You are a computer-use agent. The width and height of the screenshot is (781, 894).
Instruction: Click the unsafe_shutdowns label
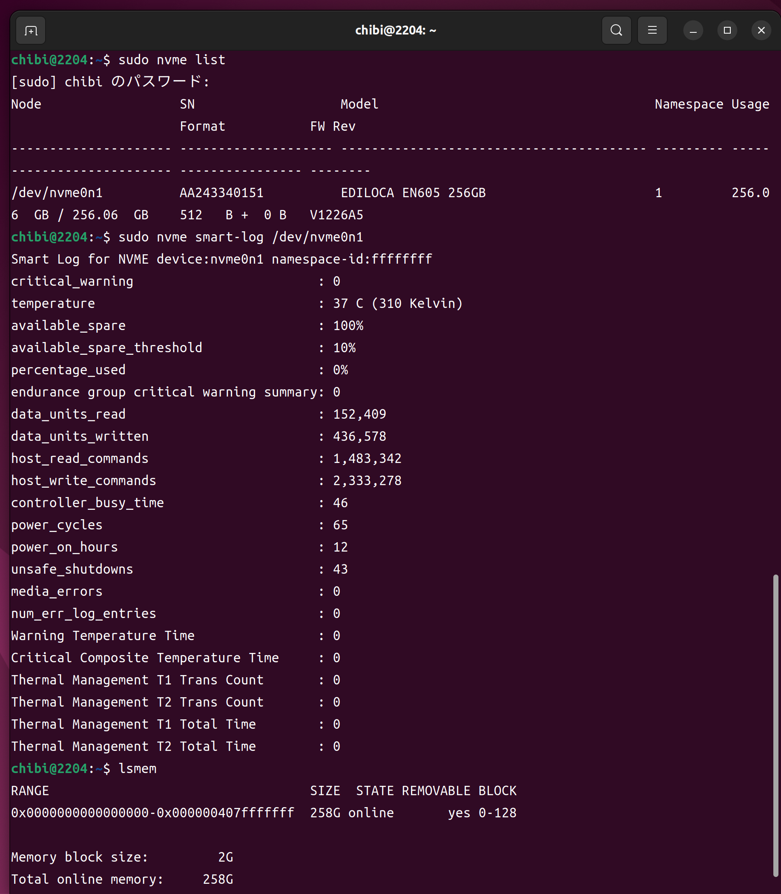[72, 570]
